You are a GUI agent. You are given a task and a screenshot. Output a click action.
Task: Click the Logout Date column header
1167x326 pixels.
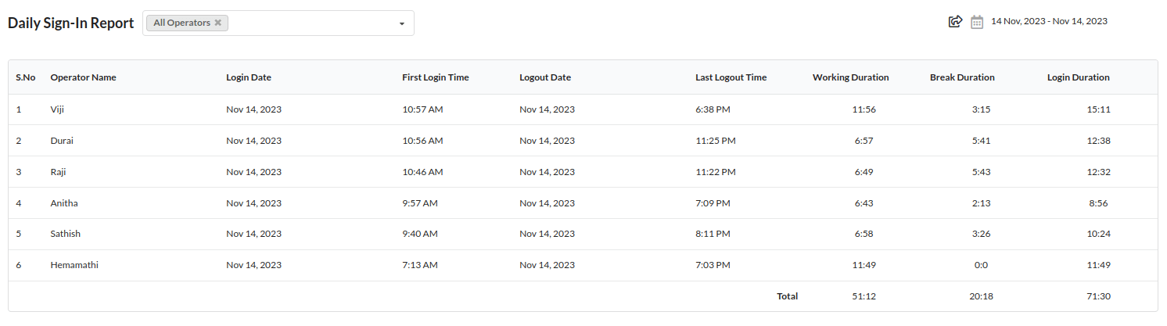545,77
